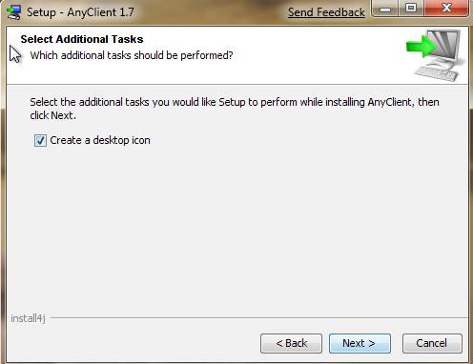The height and width of the screenshot is (364, 473).
Task: Click the green arrow in the installer graphic
Action: coord(421,47)
